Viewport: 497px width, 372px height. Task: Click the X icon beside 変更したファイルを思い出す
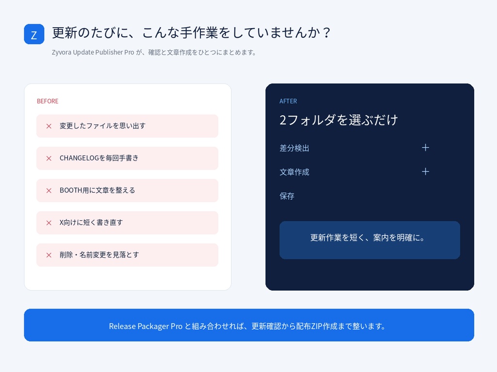[x=49, y=126]
